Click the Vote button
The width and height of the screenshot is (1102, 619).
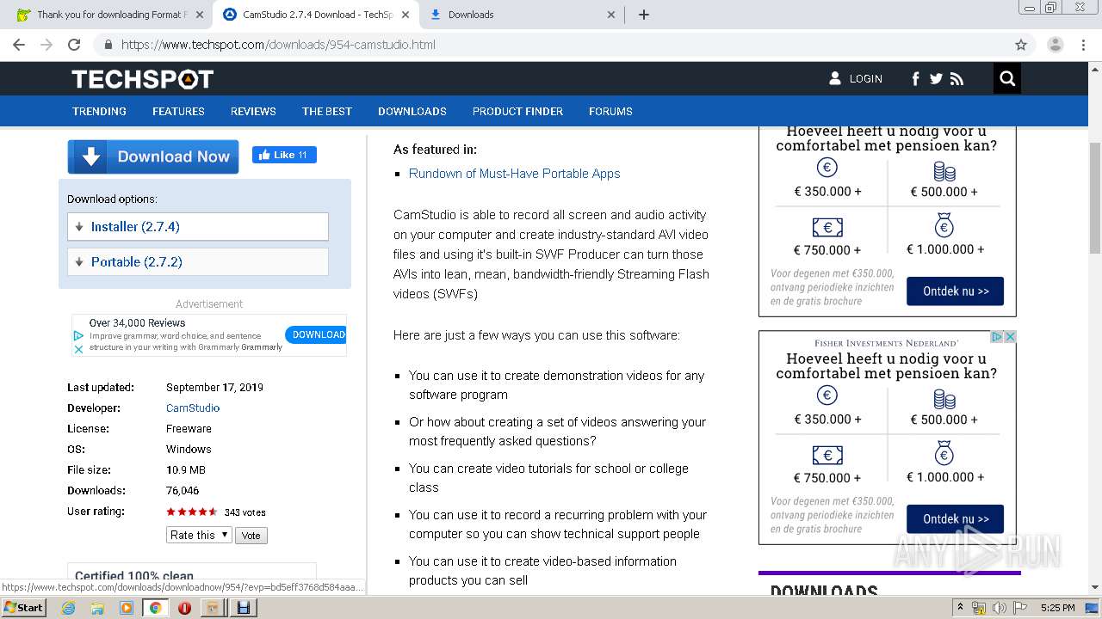tap(251, 536)
